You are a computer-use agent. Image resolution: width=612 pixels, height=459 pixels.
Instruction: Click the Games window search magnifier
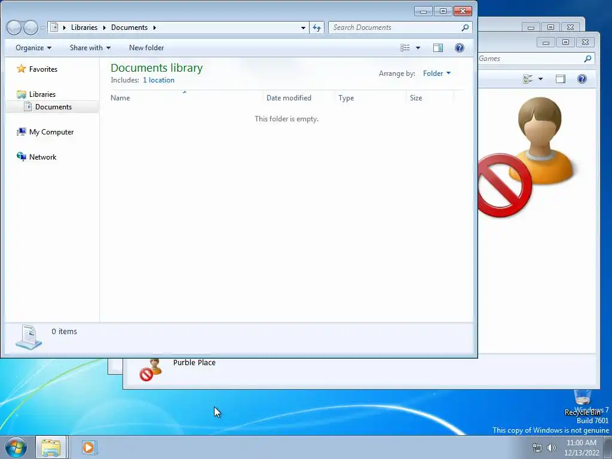click(x=587, y=59)
